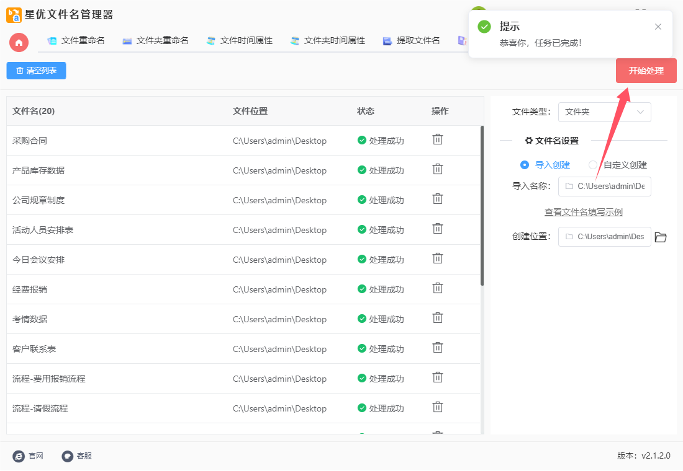This screenshot has height=471, width=683.
Task: Remove 活动人员安排表 with its trash icon
Action: (x=437, y=229)
